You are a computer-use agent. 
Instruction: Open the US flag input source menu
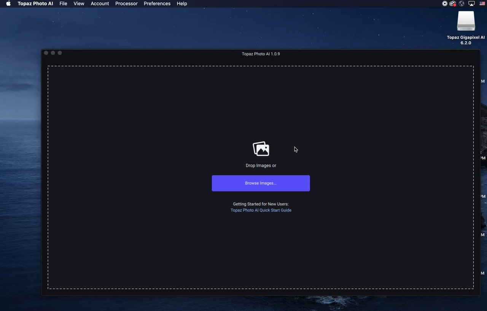click(482, 3)
